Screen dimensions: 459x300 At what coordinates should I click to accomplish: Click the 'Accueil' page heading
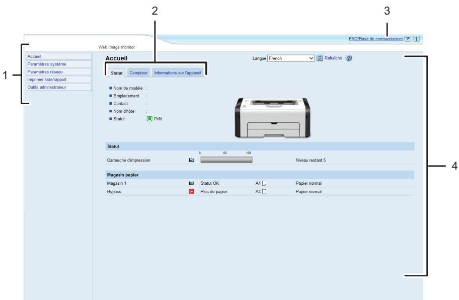[x=116, y=58]
